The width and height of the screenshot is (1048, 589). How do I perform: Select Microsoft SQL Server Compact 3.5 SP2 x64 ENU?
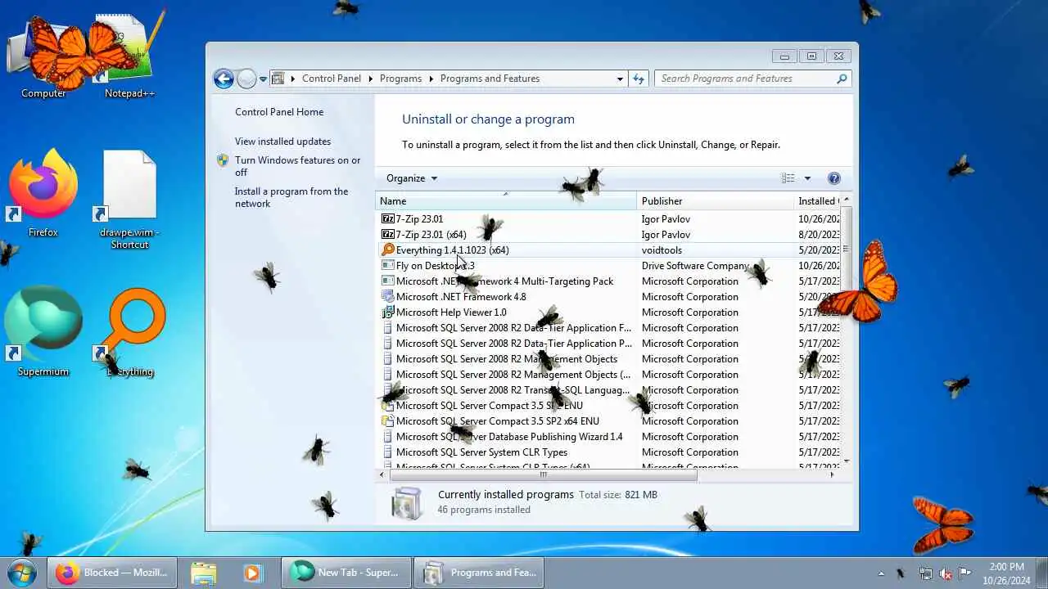(608, 421)
